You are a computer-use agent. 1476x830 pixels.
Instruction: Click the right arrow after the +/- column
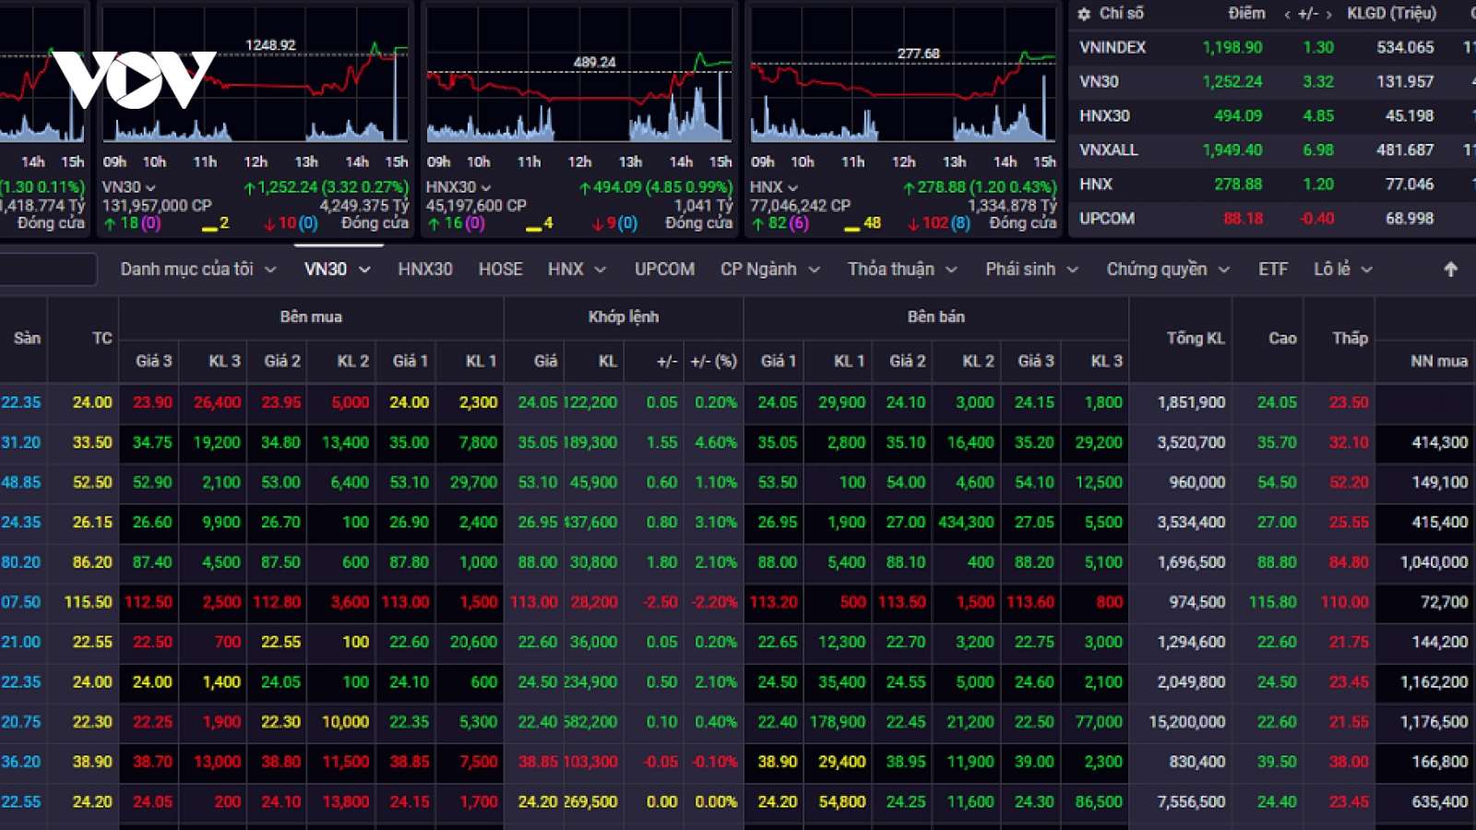click(1329, 14)
